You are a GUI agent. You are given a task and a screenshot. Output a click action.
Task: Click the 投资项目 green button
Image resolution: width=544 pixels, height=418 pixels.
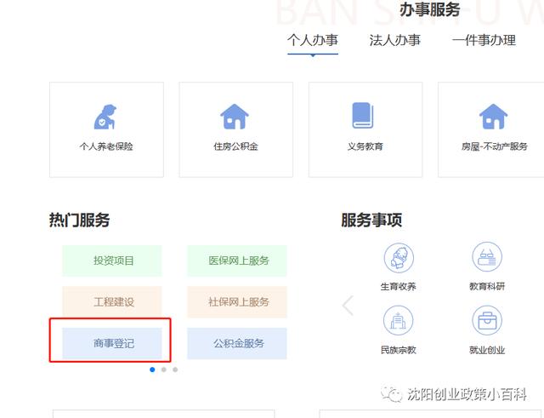112,261
